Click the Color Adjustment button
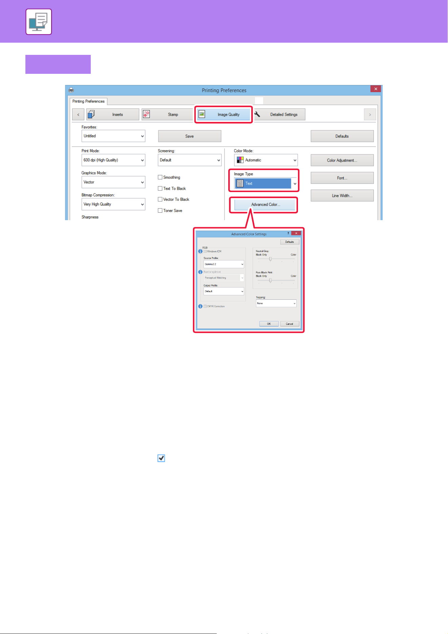Viewport: 448px width, 634px height. (342, 161)
